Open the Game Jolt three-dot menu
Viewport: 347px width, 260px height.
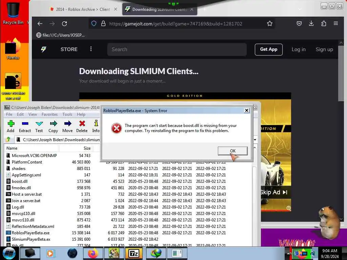tap(91, 49)
